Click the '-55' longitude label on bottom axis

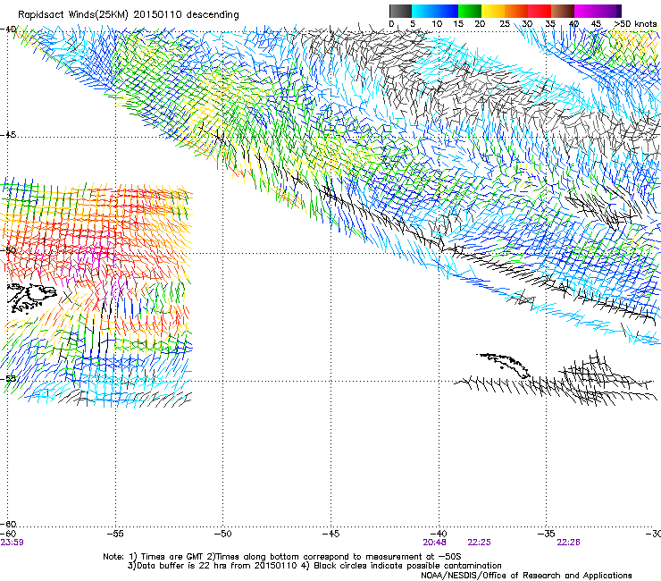tap(115, 534)
